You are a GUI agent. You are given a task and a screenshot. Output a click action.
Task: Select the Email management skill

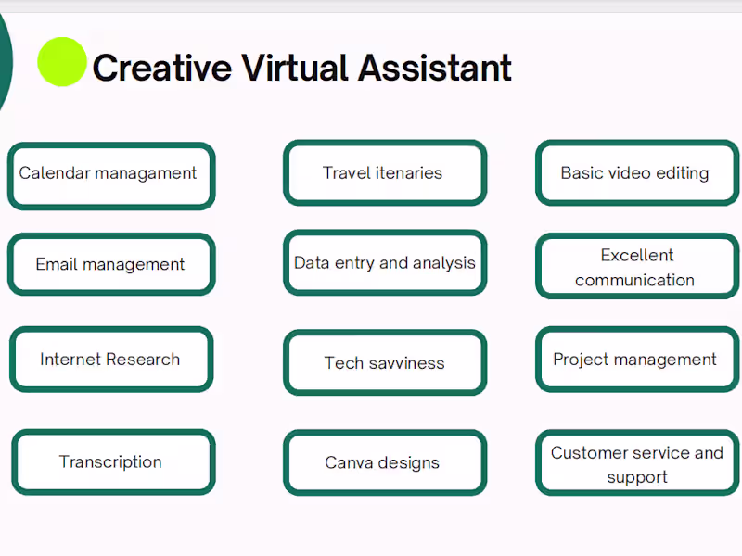(x=110, y=264)
